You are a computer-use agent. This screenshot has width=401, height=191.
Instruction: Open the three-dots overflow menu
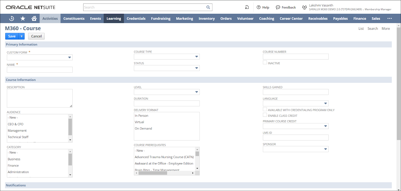tap(389, 18)
